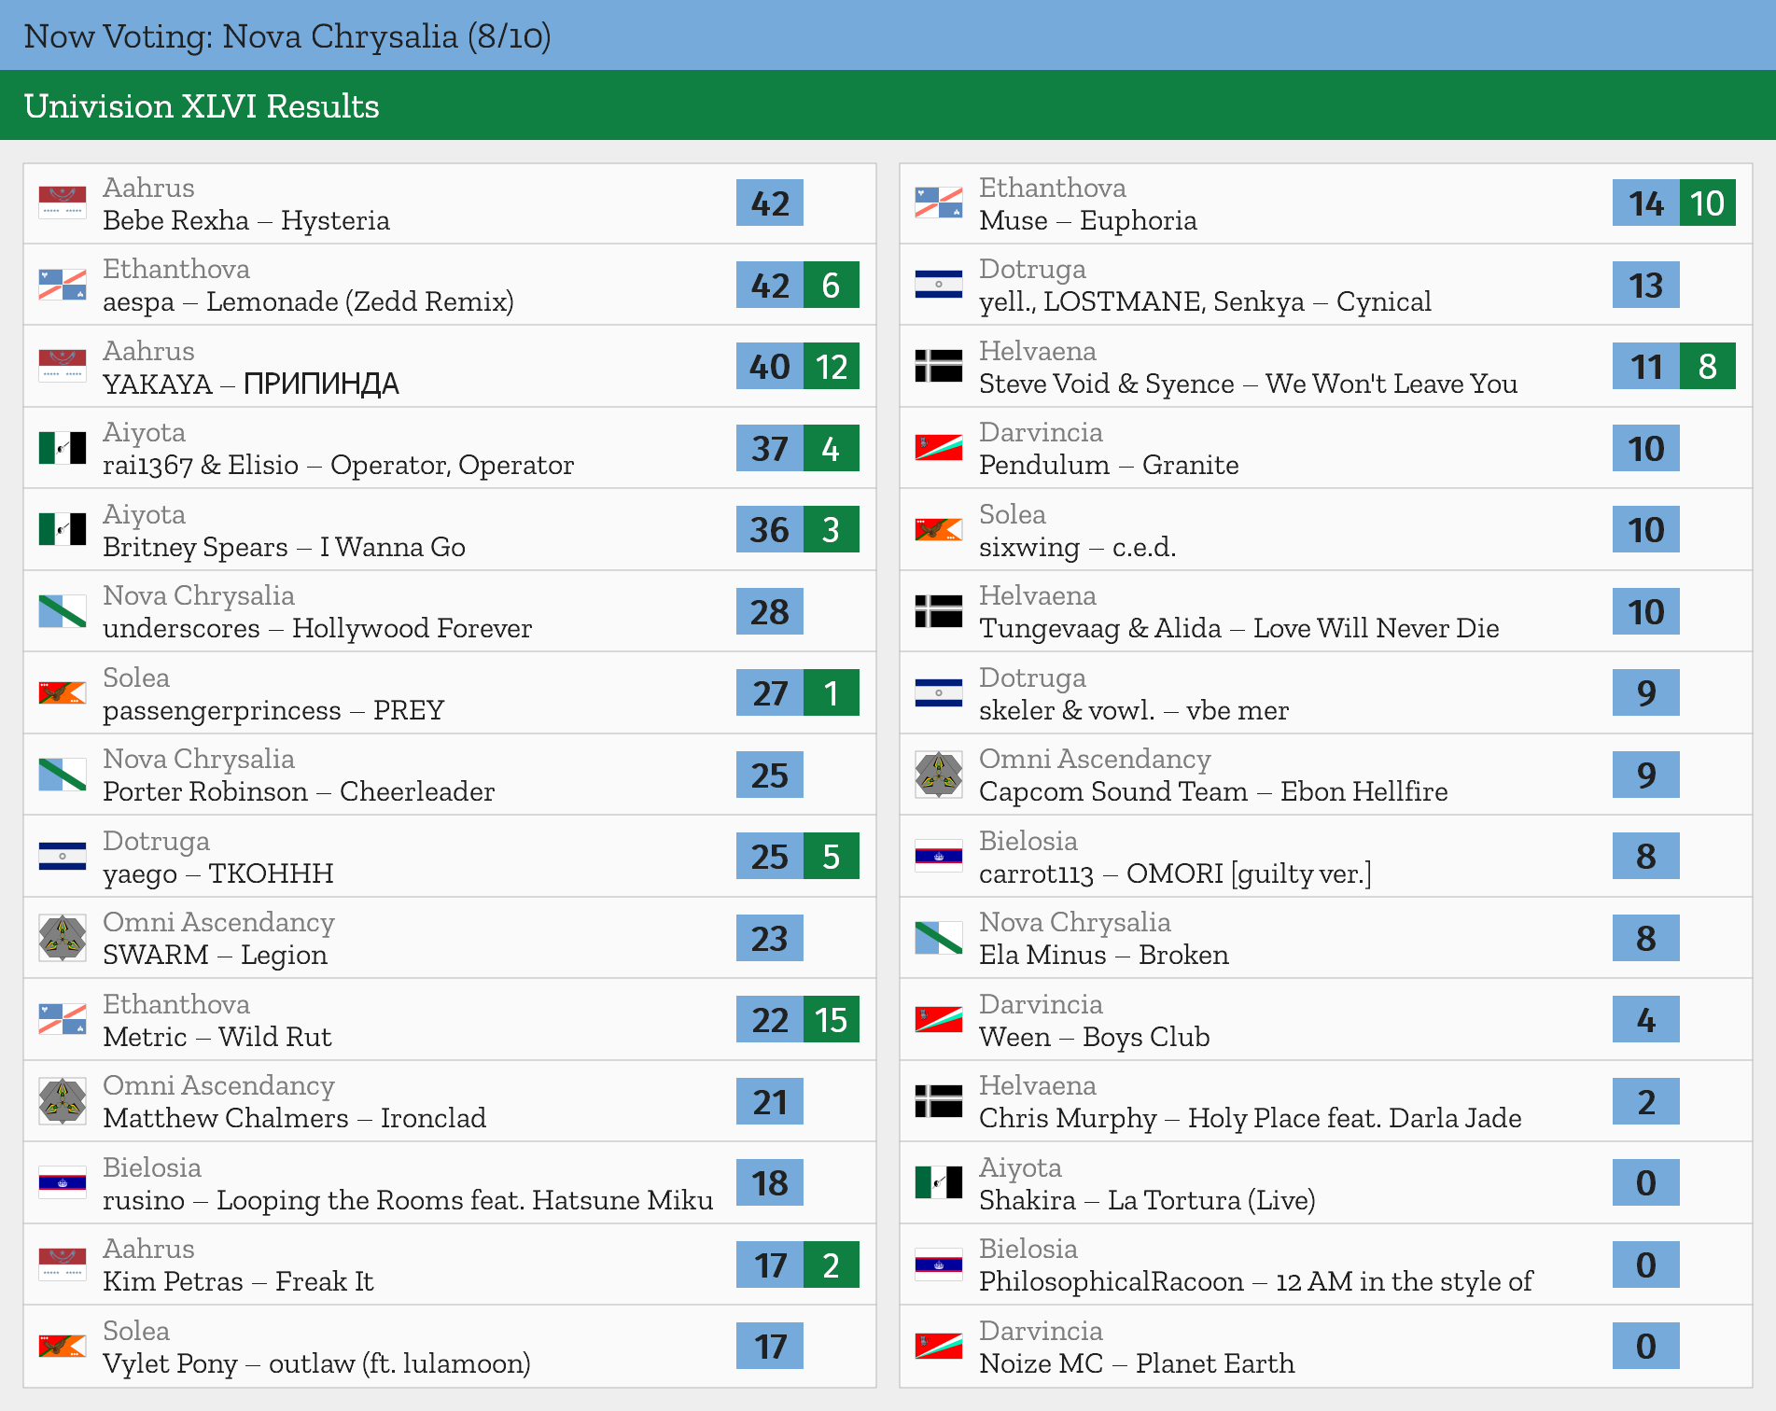Click the Bielosia flag beside carrot113 – OMORI
This screenshot has width=1776, height=1411.
coord(939,856)
